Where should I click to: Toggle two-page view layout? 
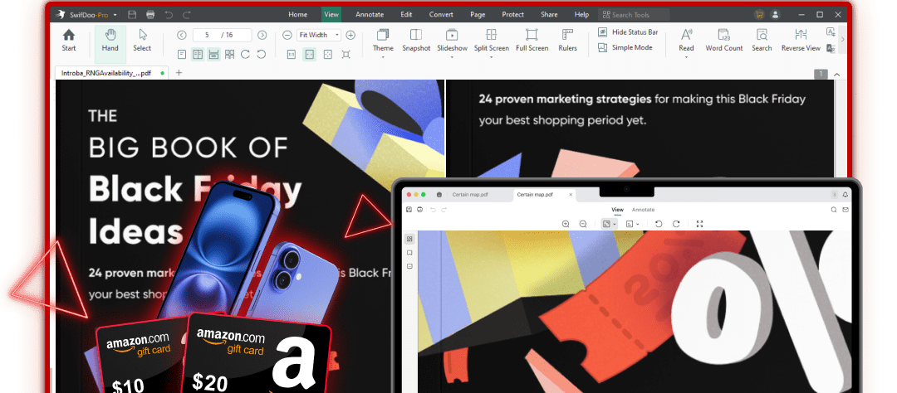point(198,54)
